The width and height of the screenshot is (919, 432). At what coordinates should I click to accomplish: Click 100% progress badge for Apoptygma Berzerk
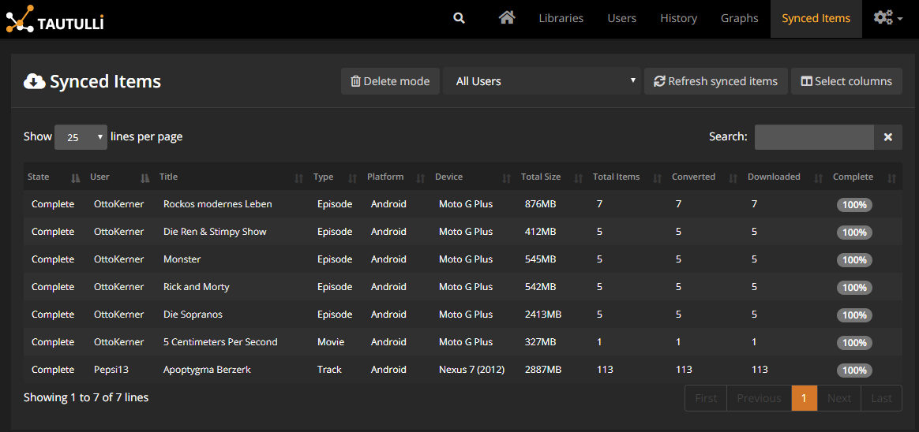tap(854, 371)
